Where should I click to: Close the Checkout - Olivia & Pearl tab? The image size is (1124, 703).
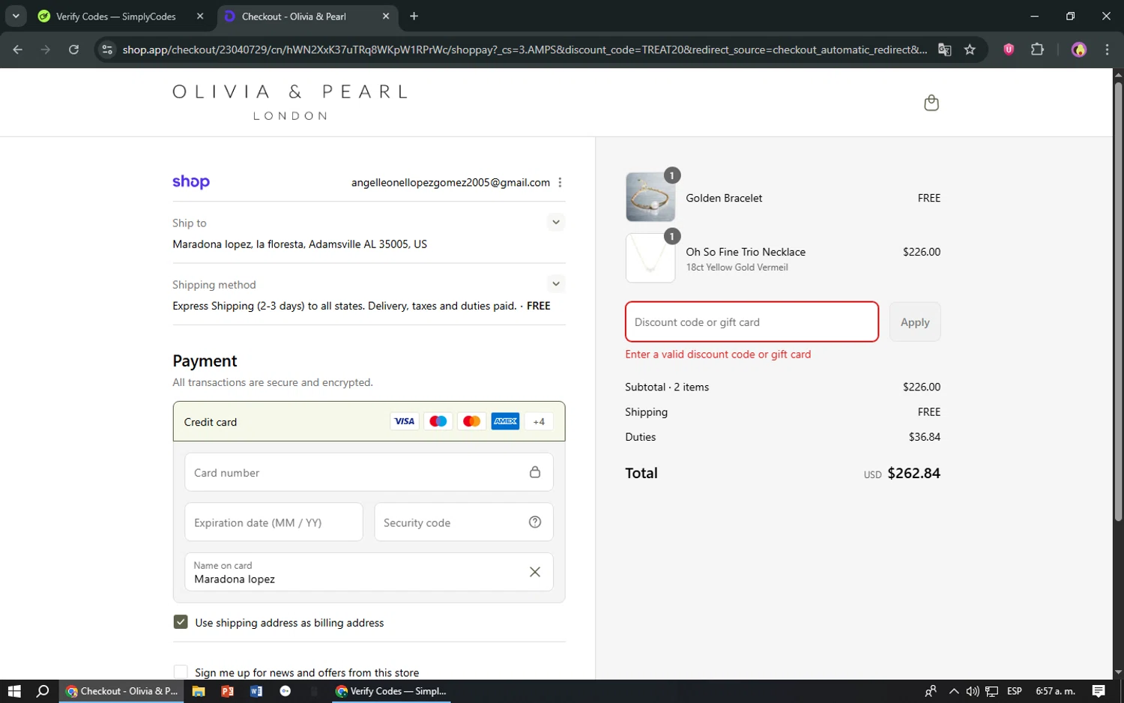tap(386, 16)
